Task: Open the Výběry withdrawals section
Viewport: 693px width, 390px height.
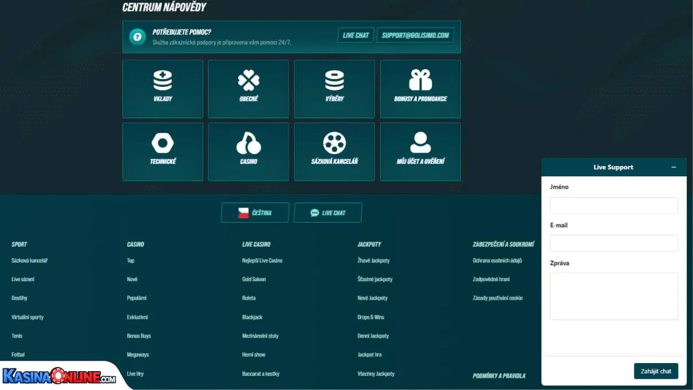Action: tap(334, 89)
